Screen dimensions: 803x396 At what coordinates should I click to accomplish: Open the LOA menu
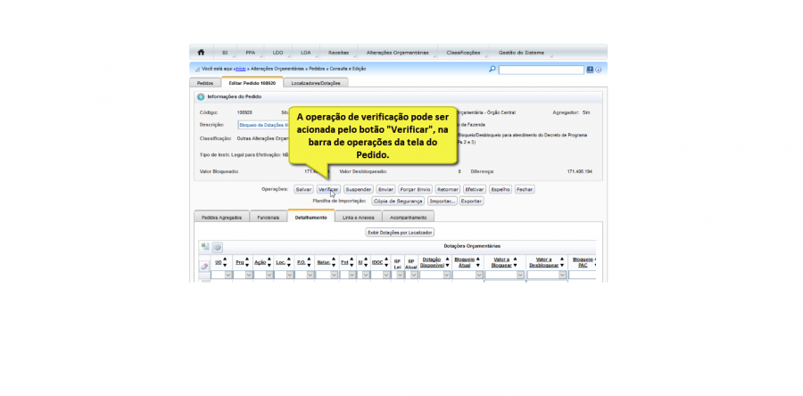pos(306,53)
